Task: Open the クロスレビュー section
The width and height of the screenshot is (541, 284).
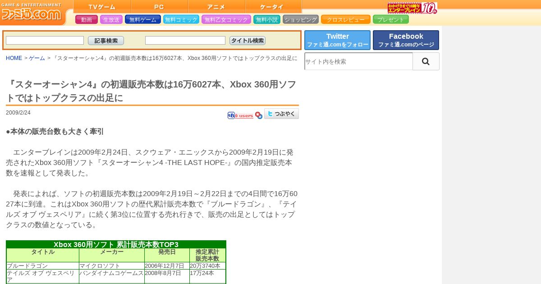Action: [346, 19]
